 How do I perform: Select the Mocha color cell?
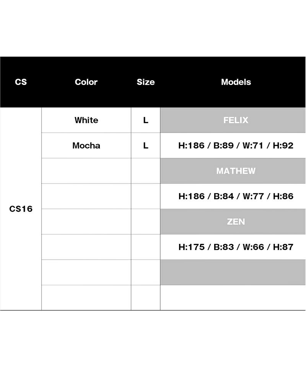(86, 145)
